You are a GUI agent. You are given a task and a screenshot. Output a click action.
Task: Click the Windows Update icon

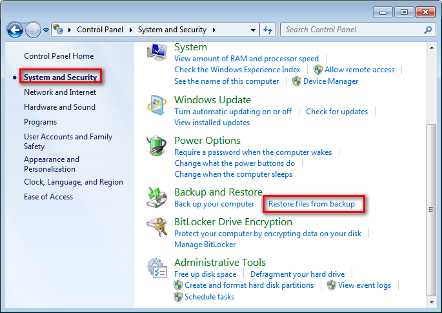157,105
